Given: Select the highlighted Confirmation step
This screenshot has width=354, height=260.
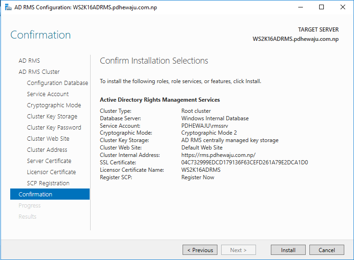Looking at the screenshot, I should (x=50, y=194).
